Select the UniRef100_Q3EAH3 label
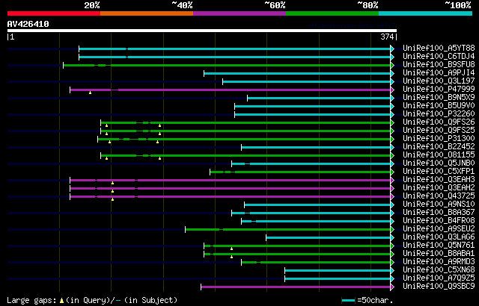The height and width of the screenshot is (306, 479). pos(439,180)
